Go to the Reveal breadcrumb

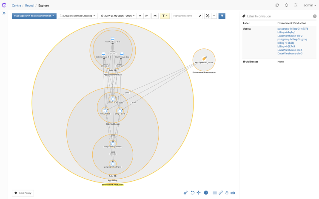pos(30,6)
